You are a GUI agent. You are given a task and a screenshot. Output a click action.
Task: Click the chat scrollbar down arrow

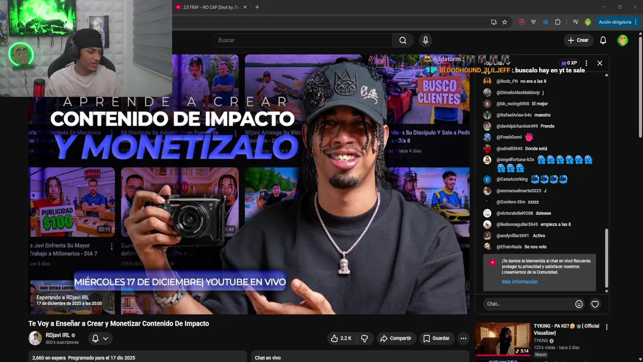tap(606, 291)
